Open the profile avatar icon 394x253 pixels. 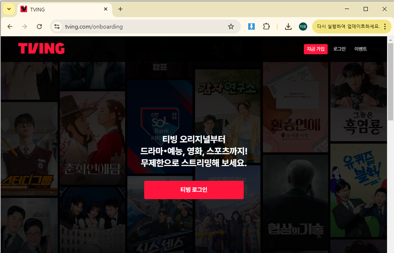303,27
